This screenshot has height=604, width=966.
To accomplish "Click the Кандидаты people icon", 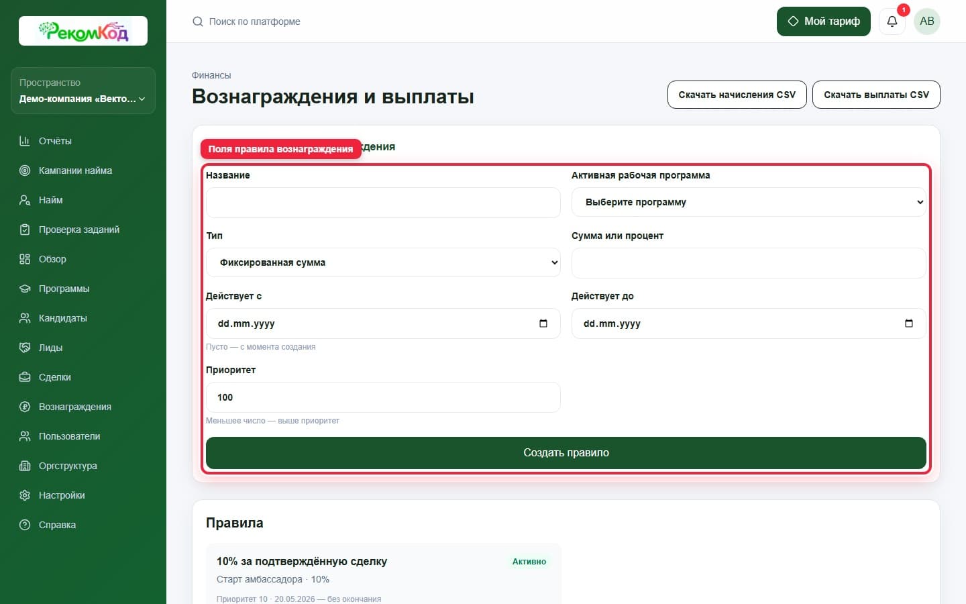I will tap(25, 318).
